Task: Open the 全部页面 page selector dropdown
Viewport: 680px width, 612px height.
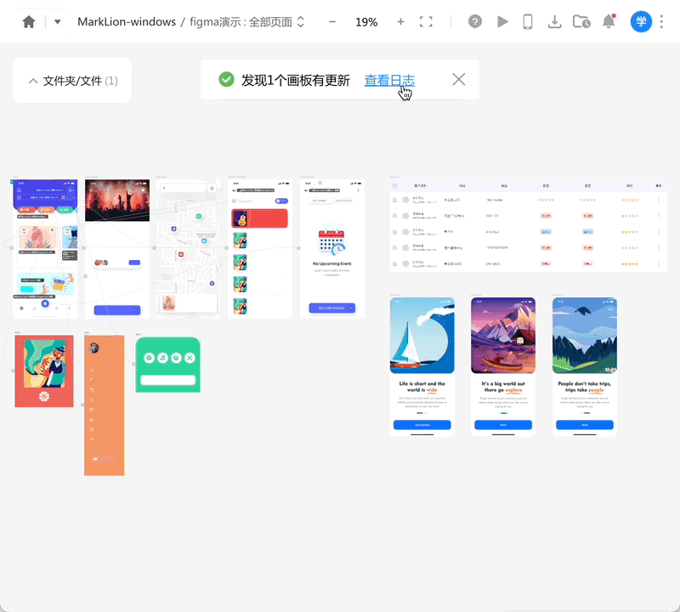Action: point(302,22)
